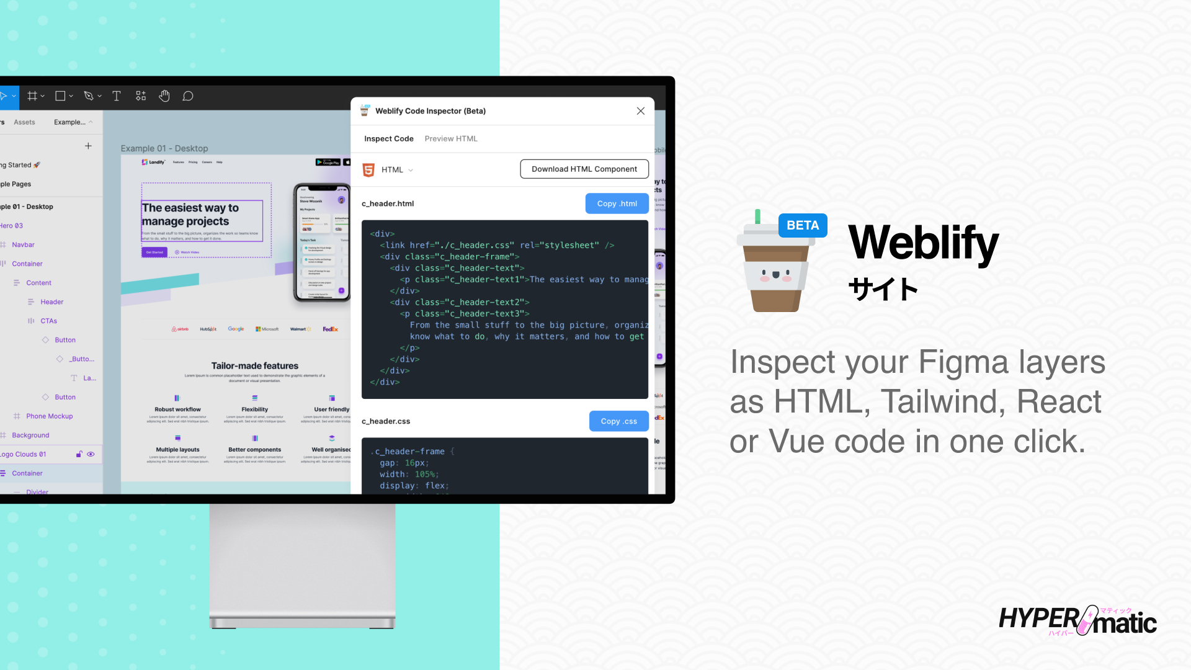Select the Text tool icon
Viewport: 1191px width, 670px height.
pos(116,96)
